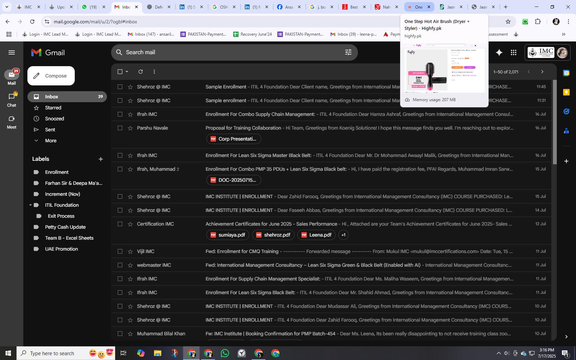
Task: Hide side panel chevron at bottom right
Action: point(566,337)
